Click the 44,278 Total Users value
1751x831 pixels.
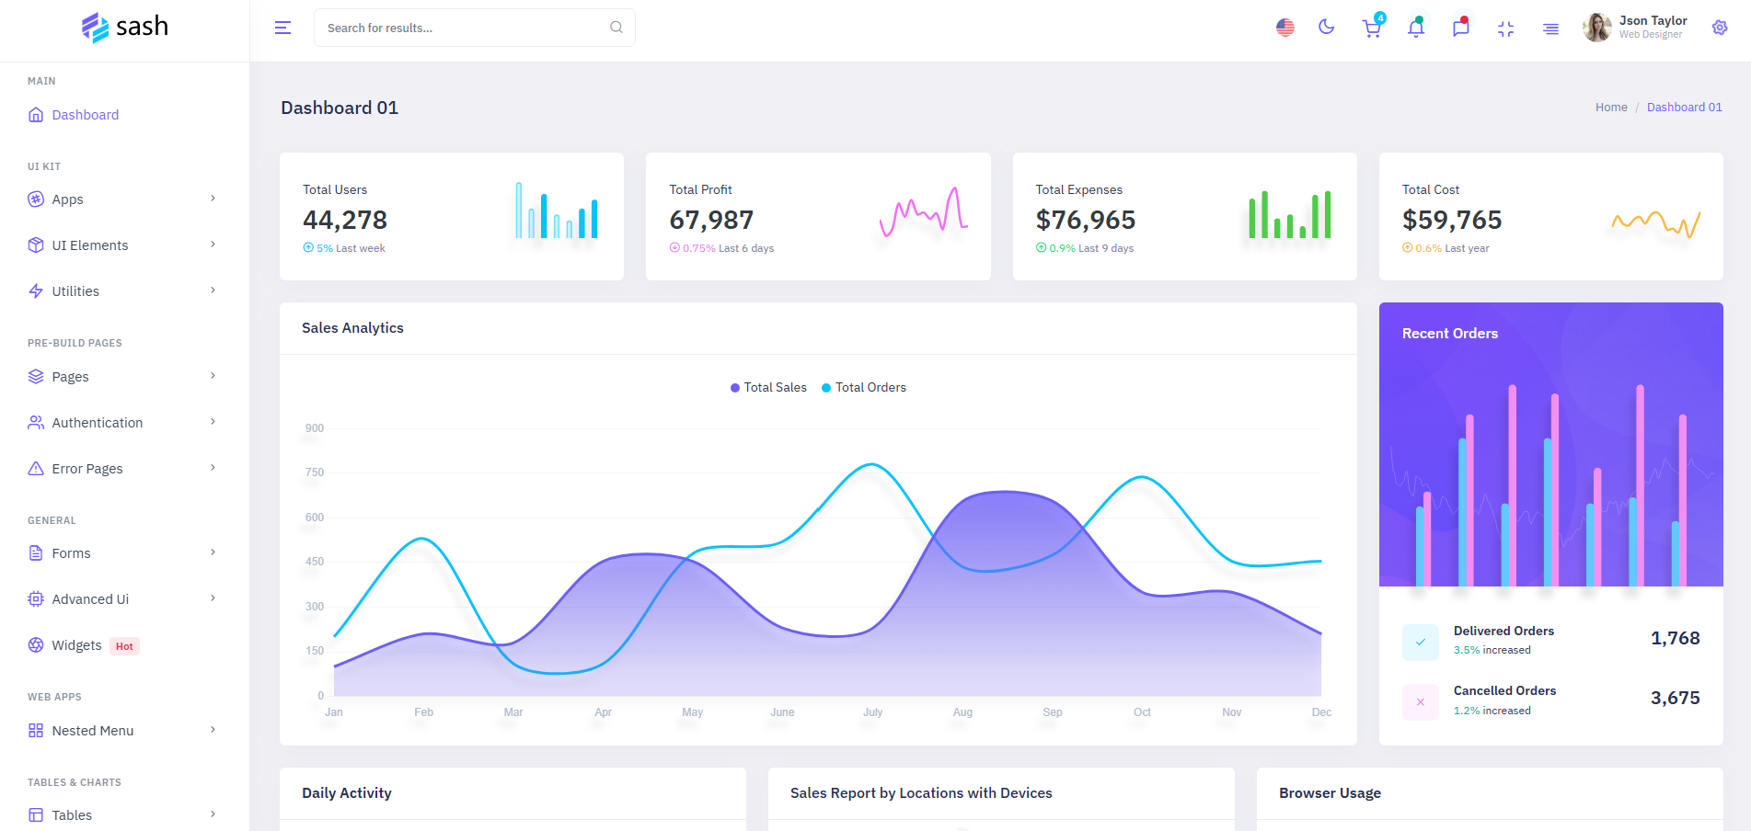click(345, 220)
